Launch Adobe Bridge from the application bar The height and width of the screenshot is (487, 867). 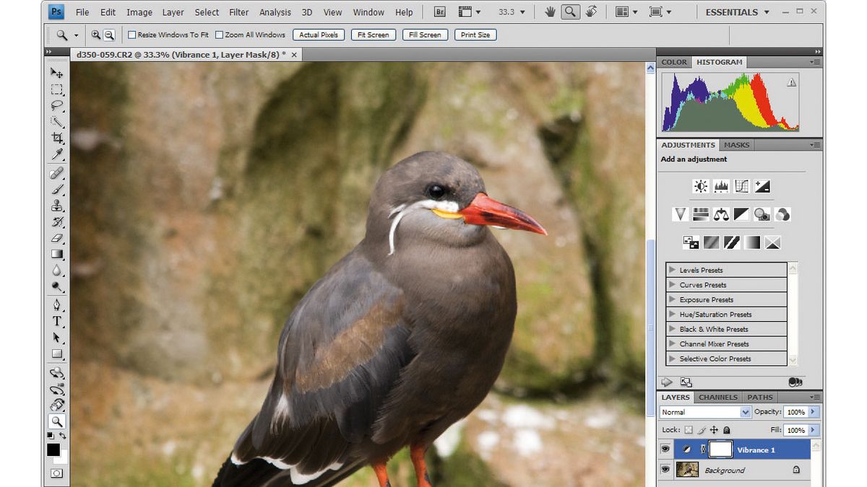click(439, 12)
